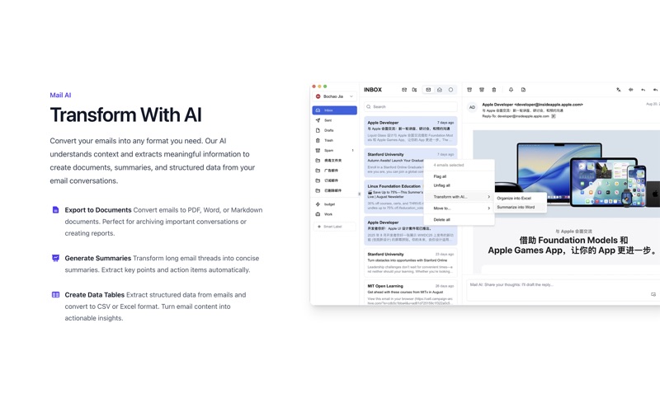660x412 pixels.
Task: Toggle the opened-envelope read filter
Action: pos(440,90)
